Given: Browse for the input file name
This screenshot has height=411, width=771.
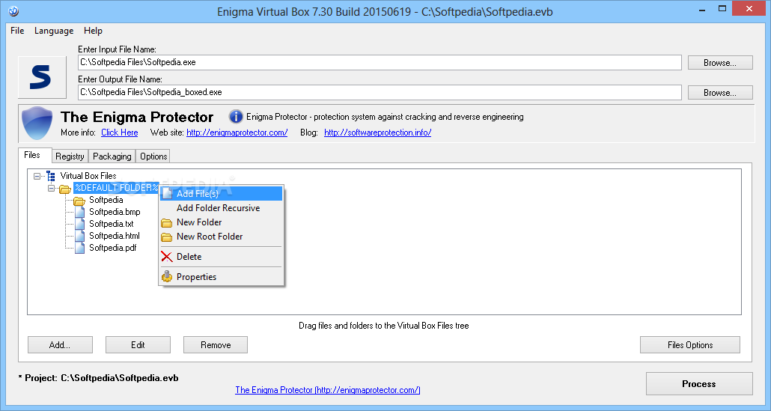Looking at the screenshot, I should tap(720, 62).
